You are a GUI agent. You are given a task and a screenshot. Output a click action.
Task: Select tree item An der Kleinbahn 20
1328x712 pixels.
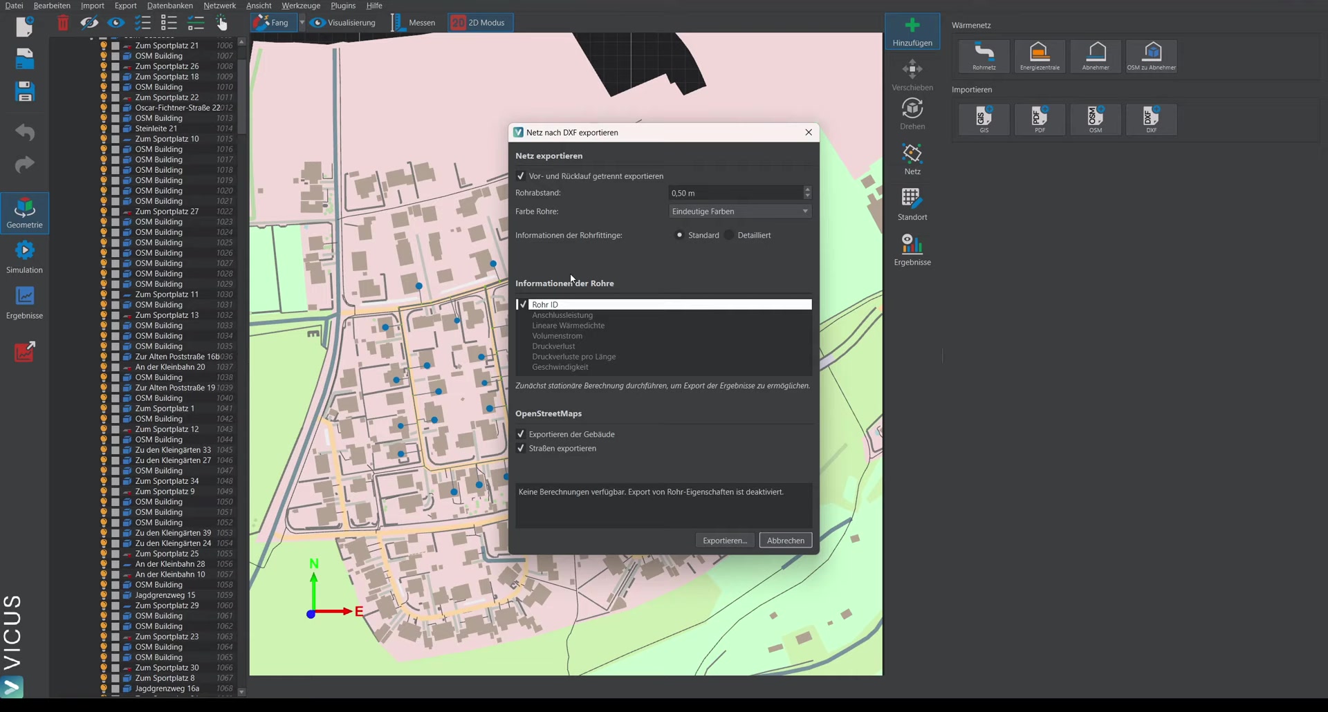[x=170, y=367]
